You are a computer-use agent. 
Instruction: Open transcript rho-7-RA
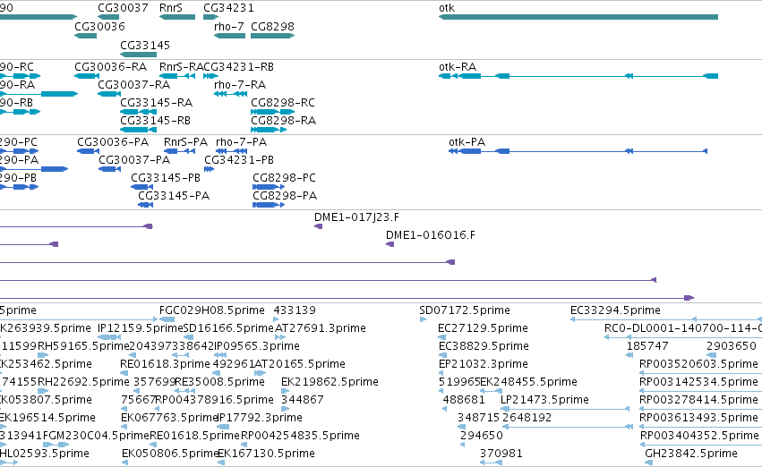tap(240, 84)
